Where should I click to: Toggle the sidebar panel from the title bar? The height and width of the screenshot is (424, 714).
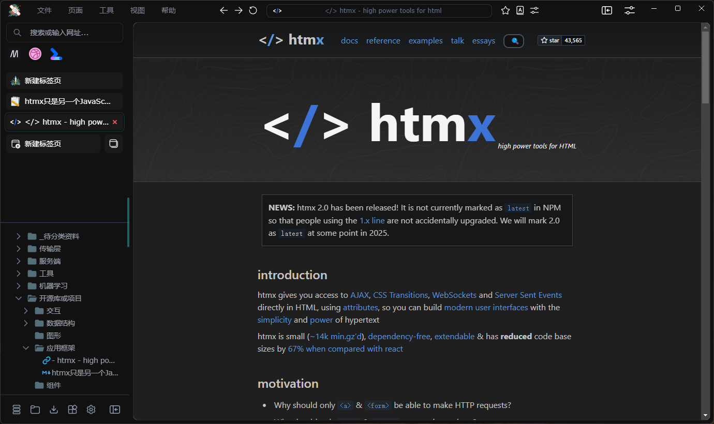[x=607, y=10]
